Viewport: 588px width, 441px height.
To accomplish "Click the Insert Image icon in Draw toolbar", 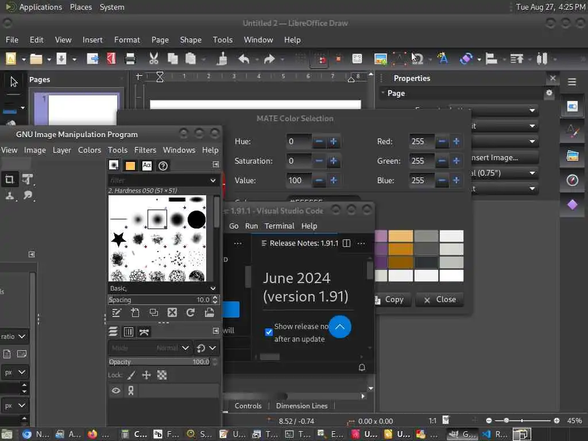I will point(380,59).
